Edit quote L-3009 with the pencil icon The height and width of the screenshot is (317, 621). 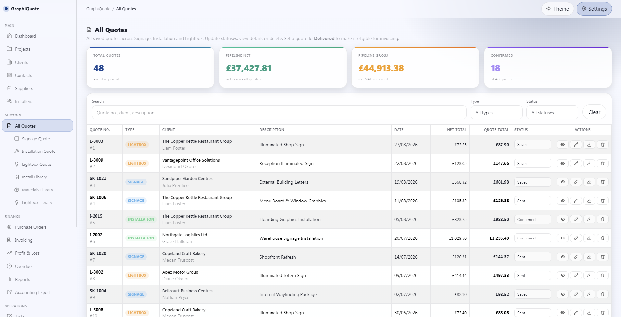(x=576, y=164)
